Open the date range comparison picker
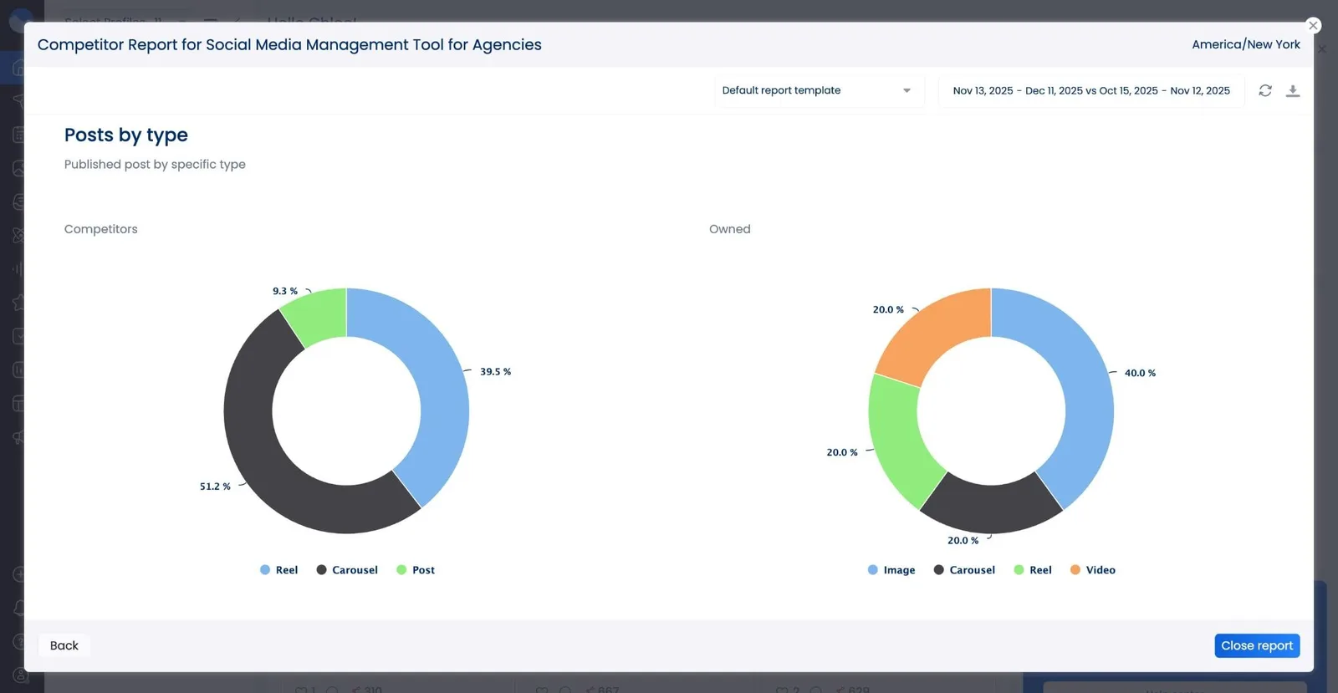 1090,91
